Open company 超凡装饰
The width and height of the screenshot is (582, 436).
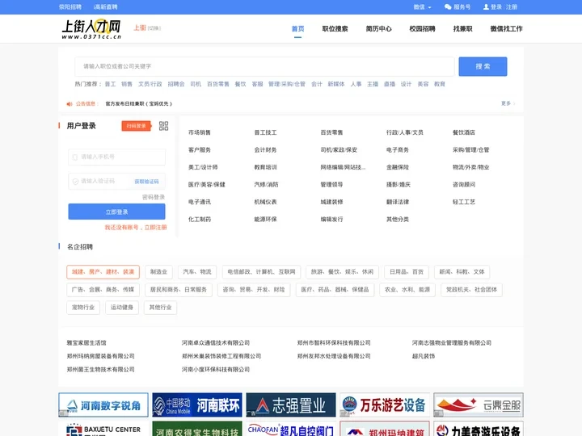(423, 356)
